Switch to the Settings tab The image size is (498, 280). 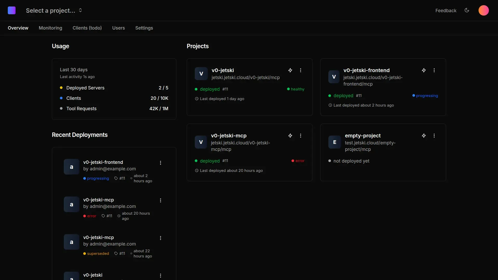tap(144, 28)
